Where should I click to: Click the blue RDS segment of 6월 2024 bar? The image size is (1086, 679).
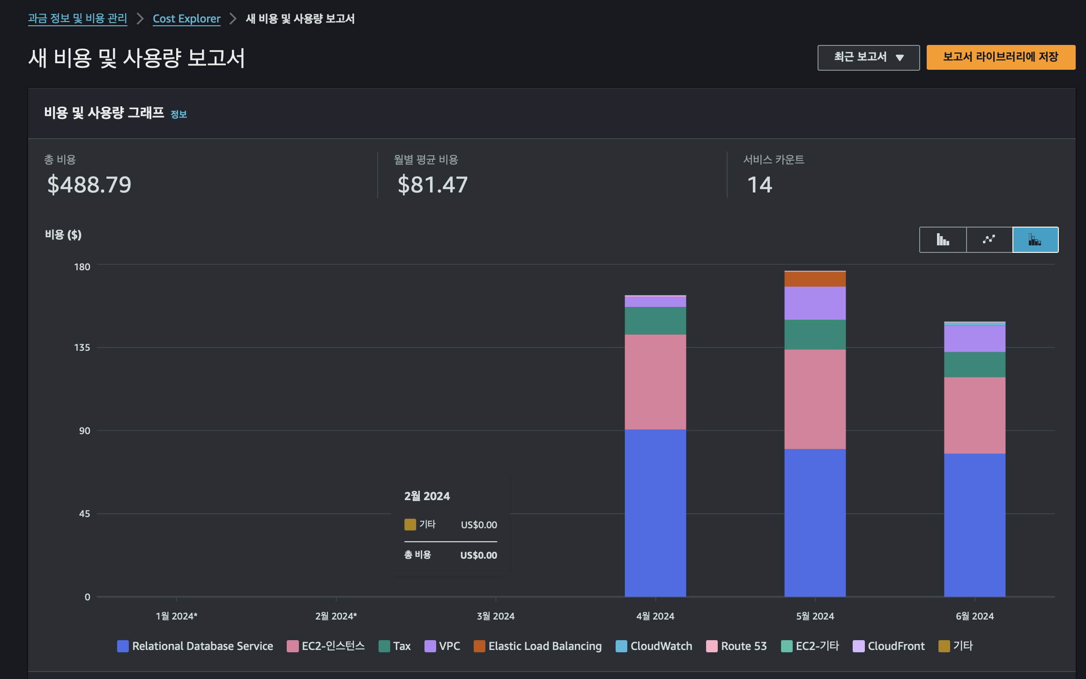click(x=974, y=525)
